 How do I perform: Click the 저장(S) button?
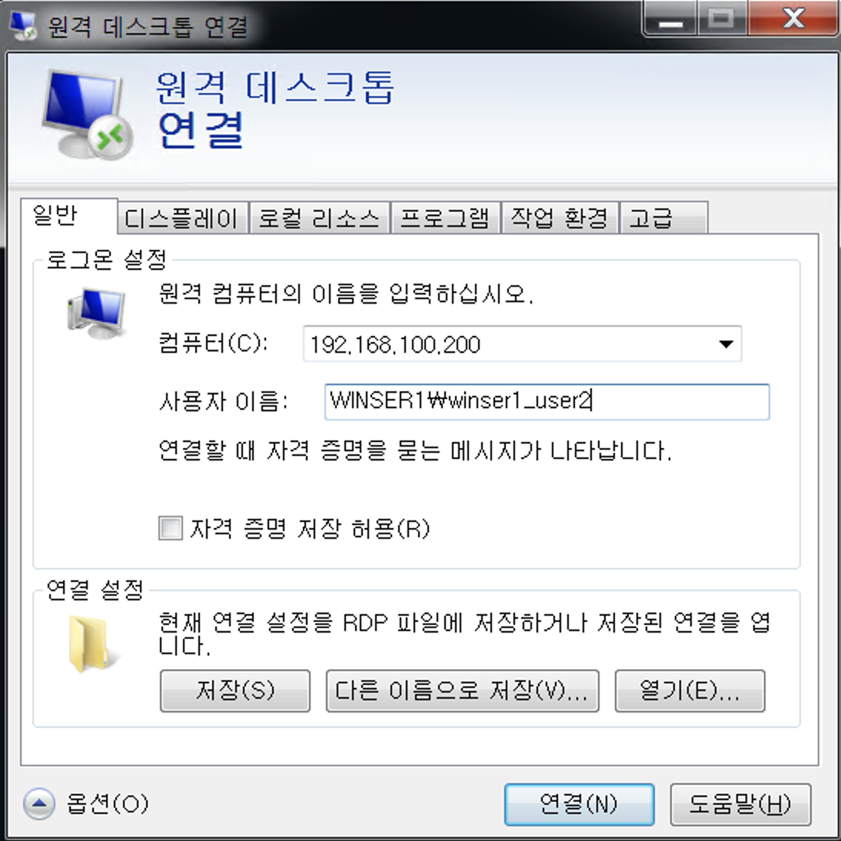click(x=235, y=691)
